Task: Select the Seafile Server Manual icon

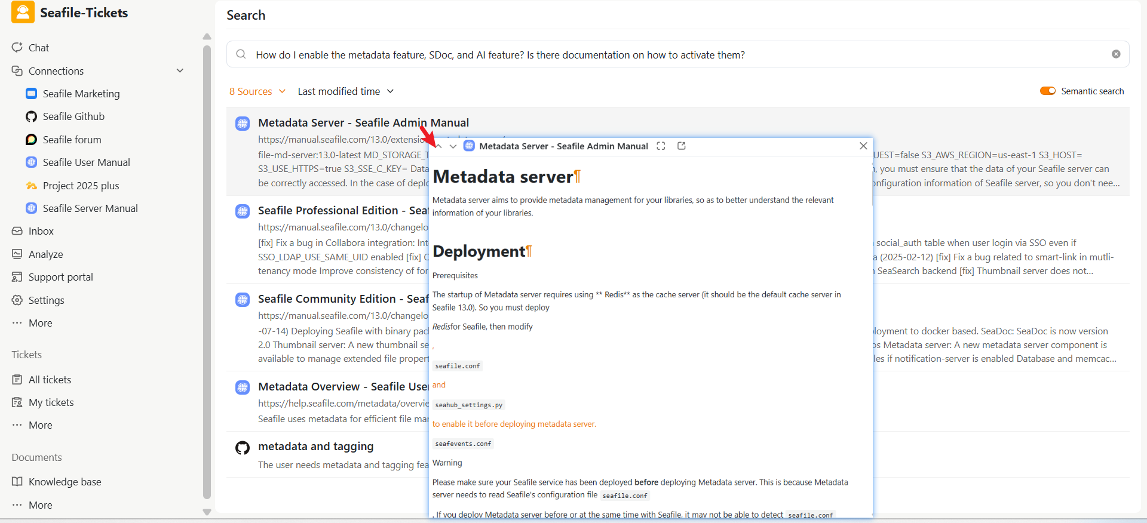Action: click(32, 208)
